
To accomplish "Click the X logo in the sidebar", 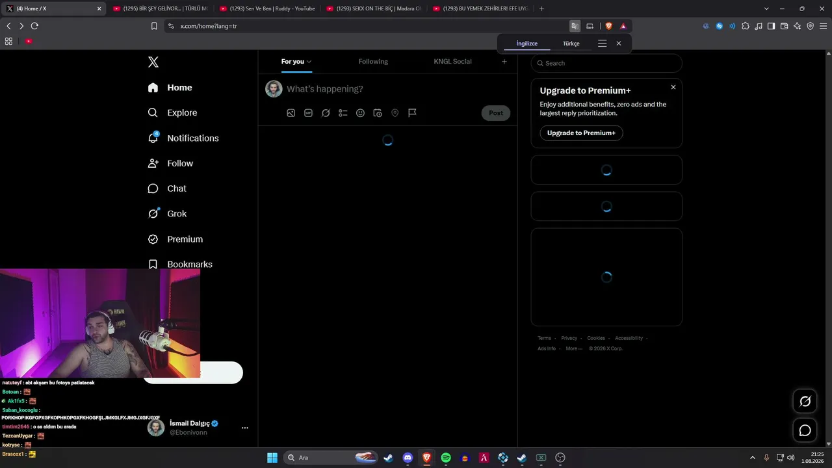I will tap(153, 62).
